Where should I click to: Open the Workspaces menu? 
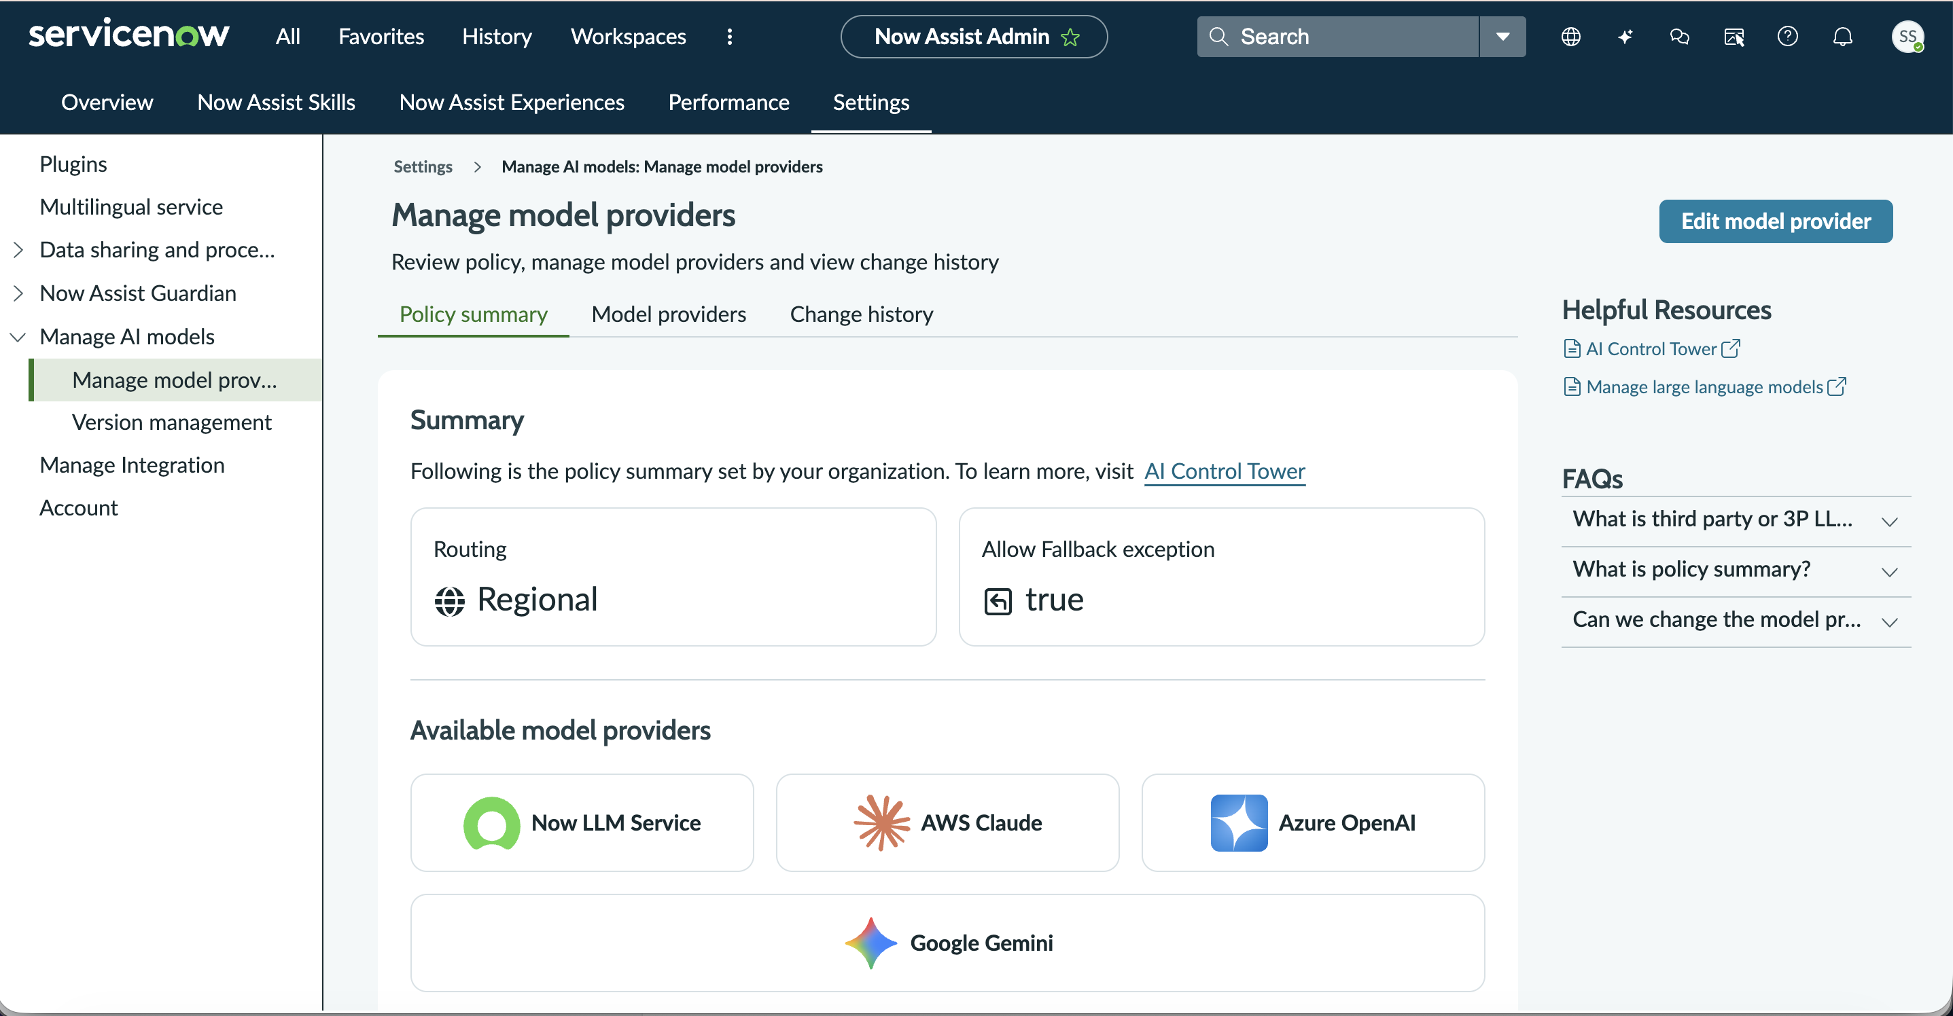(629, 37)
